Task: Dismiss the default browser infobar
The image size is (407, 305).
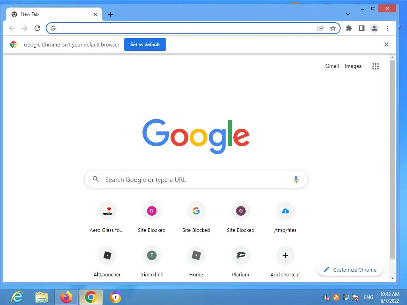Action: (x=386, y=44)
